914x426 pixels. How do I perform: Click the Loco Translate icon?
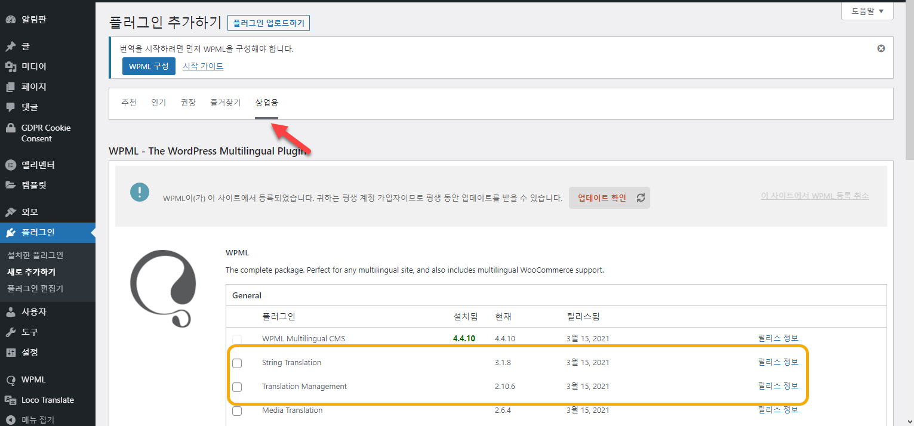click(x=10, y=400)
